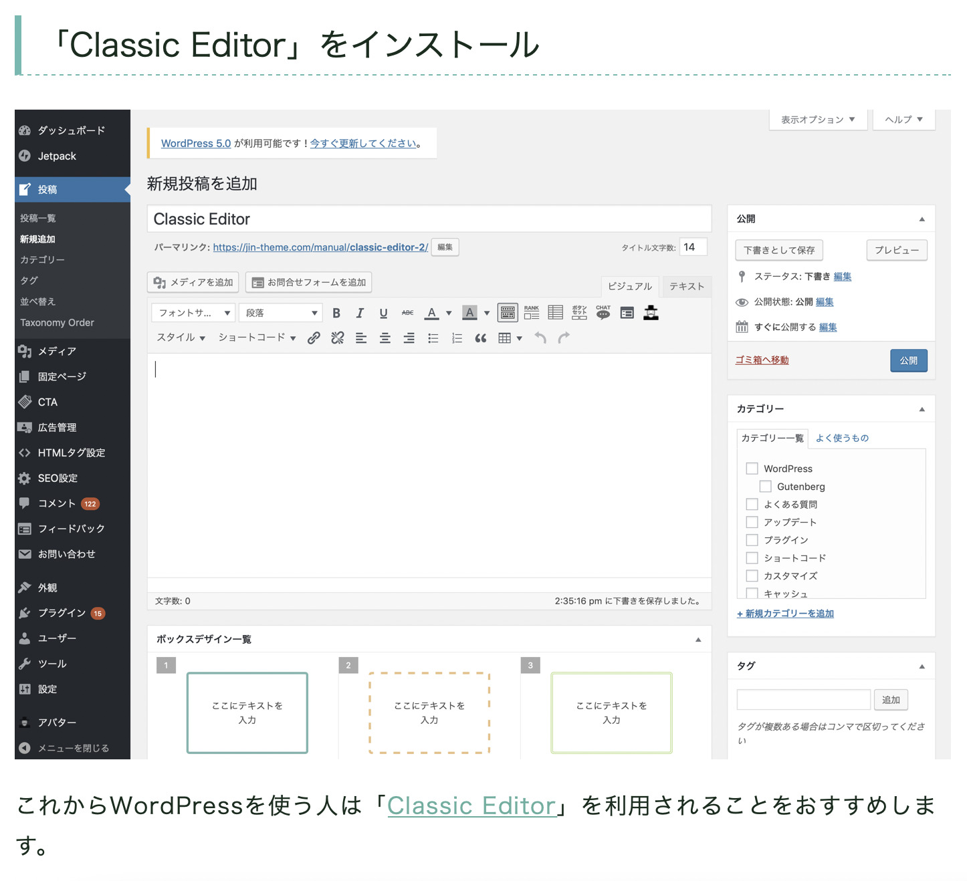Check the よくある質問 category

752,504
